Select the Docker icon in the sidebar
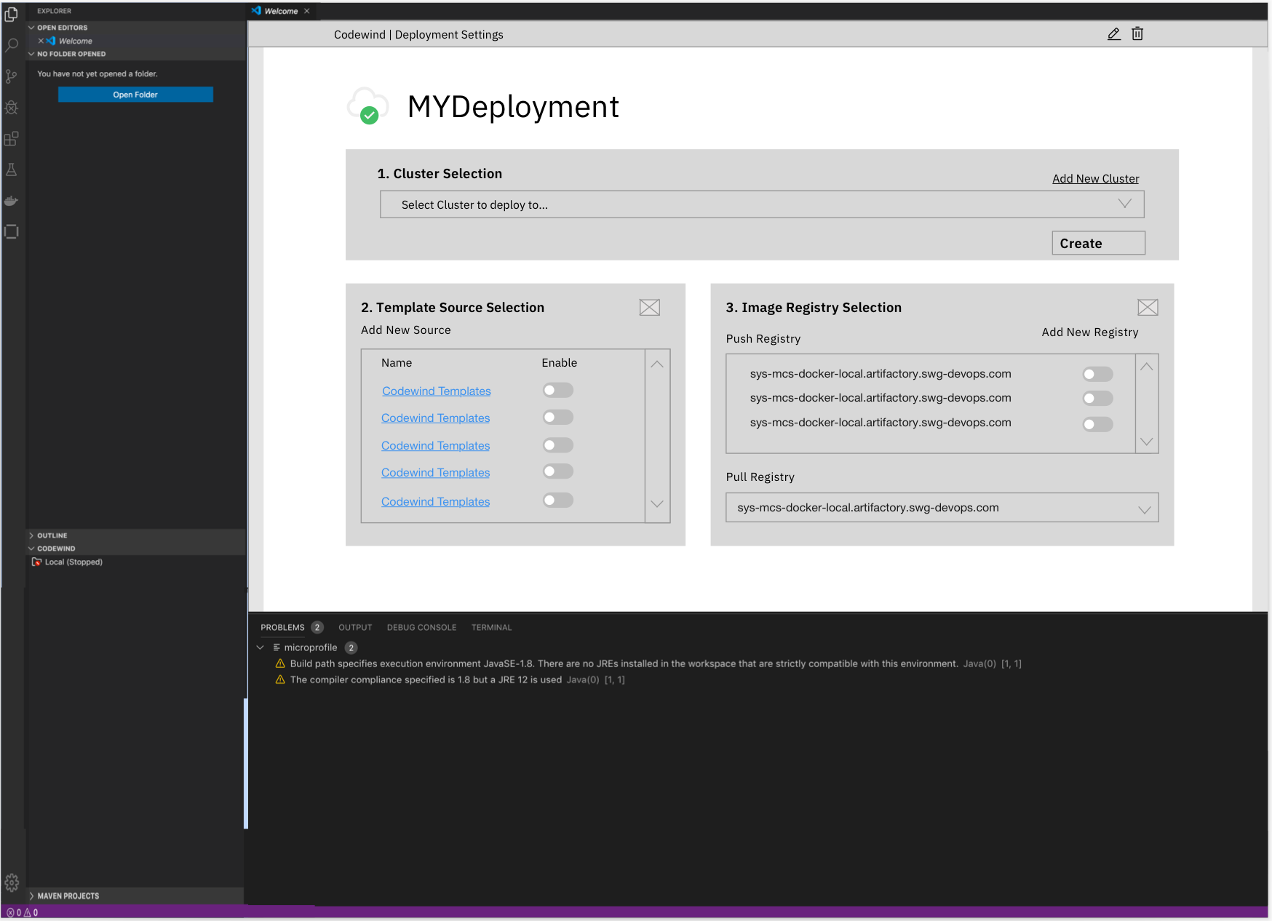The width and height of the screenshot is (1272, 921). [x=11, y=201]
